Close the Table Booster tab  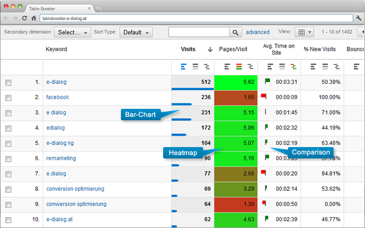point(89,9)
